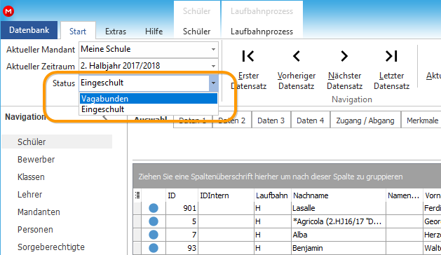Screen dimensions: 441x255
Task: Click the Status field showing Eingeschult
Action: (144, 83)
